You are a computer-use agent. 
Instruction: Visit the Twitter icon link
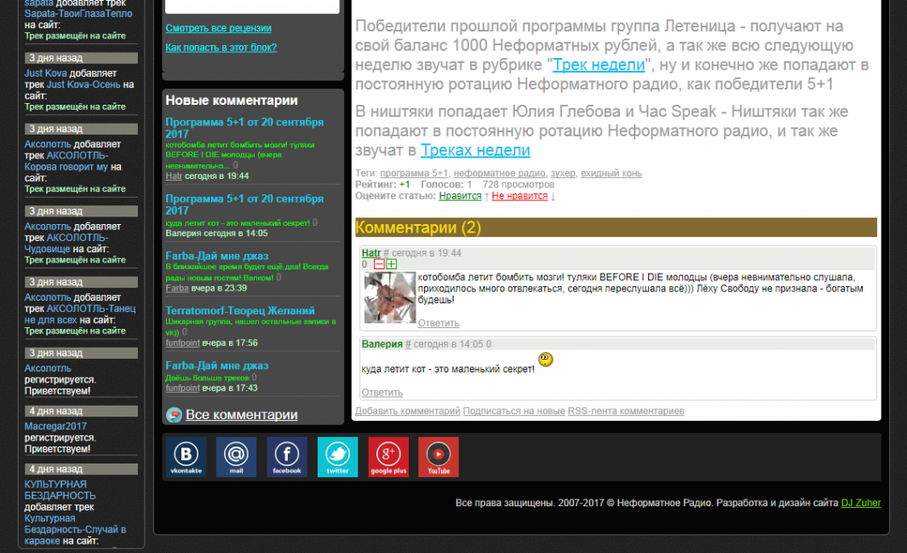coord(337,457)
